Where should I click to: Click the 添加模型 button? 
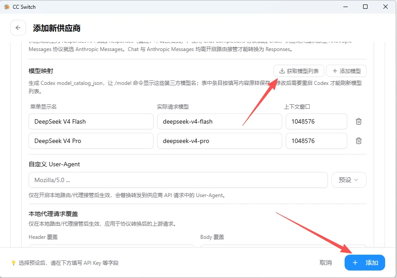click(x=346, y=71)
